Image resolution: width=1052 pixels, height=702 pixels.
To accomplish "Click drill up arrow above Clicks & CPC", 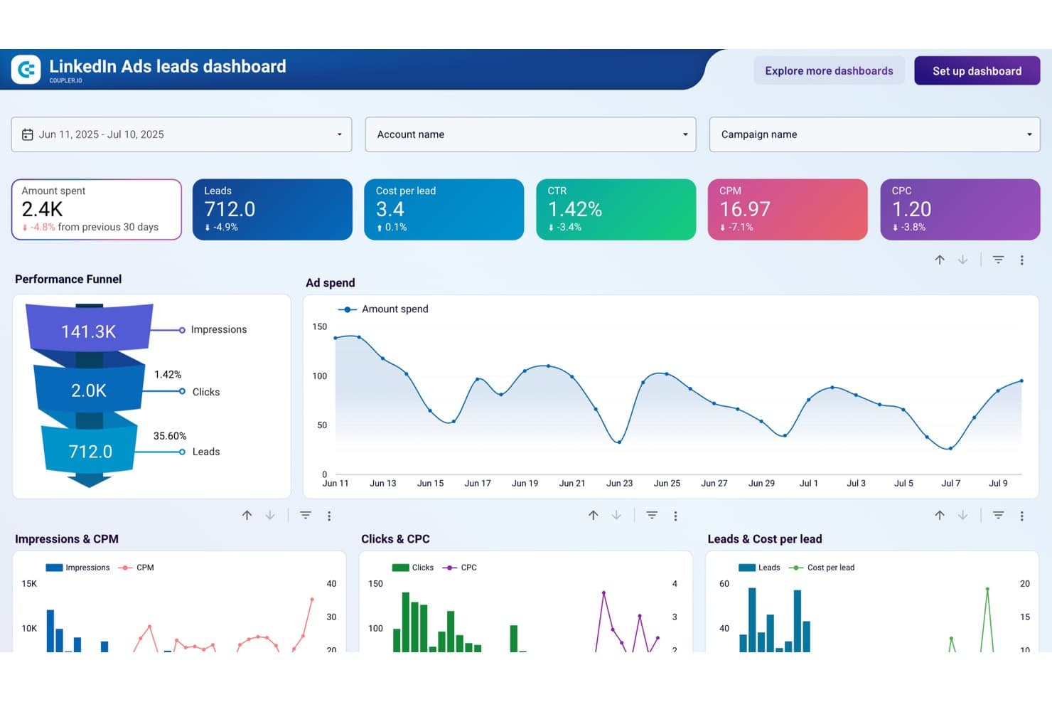I will pos(594,515).
